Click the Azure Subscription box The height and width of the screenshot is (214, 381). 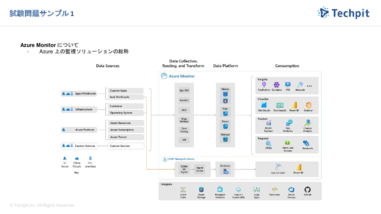pyautogui.click(x=126, y=130)
